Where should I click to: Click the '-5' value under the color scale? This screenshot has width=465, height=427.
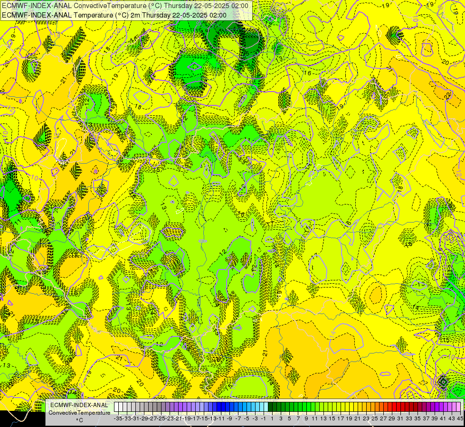[247, 418]
